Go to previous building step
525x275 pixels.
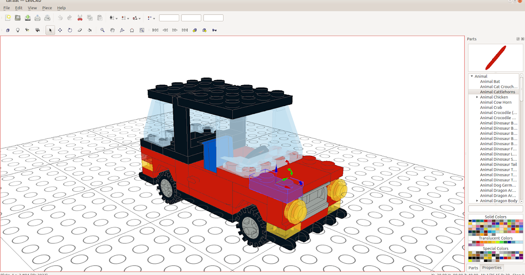(165, 30)
